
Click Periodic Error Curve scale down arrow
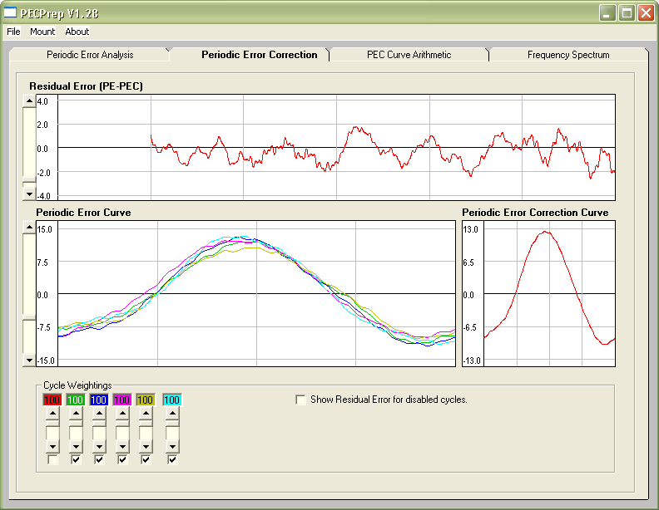click(29, 360)
